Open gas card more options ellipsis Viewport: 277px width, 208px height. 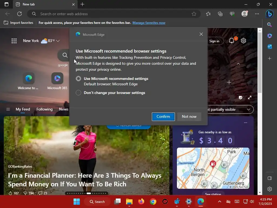click(x=246, y=123)
